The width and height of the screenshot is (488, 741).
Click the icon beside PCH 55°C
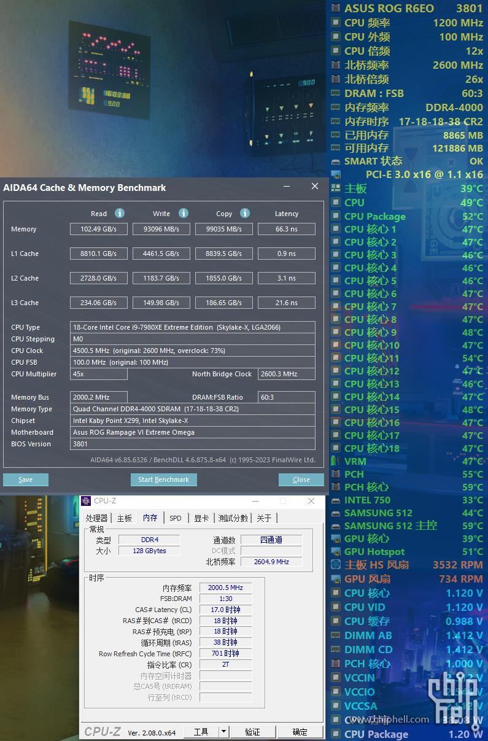[336, 474]
